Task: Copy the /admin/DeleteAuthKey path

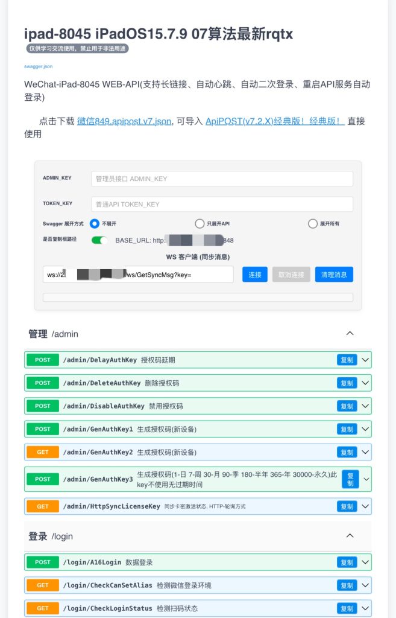Action: tap(347, 383)
